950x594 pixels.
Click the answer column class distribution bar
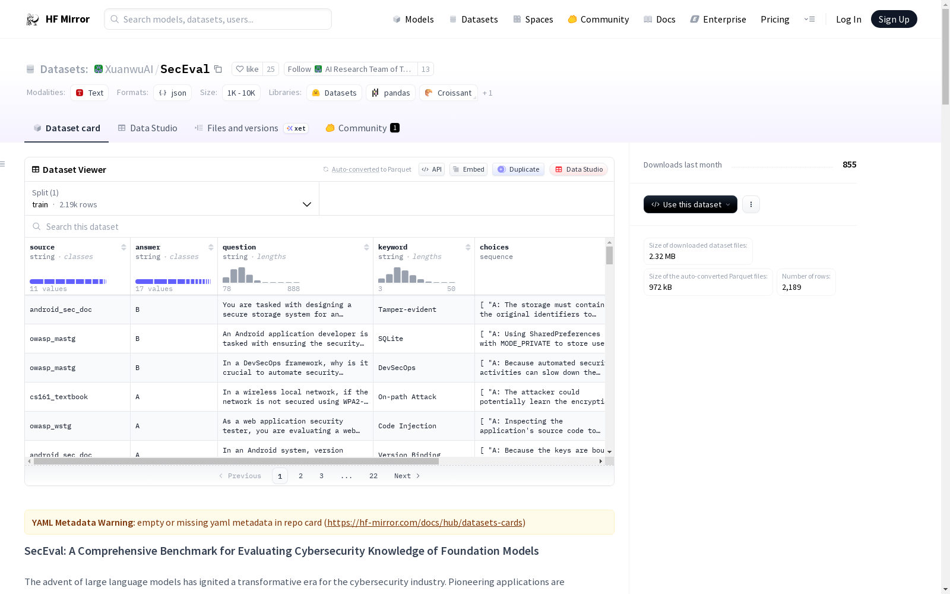coord(173,282)
